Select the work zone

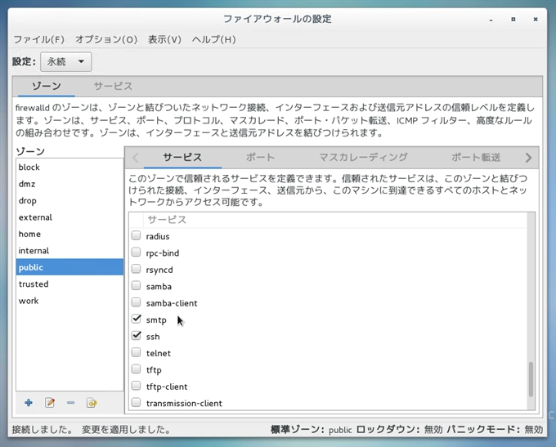coord(69,300)
